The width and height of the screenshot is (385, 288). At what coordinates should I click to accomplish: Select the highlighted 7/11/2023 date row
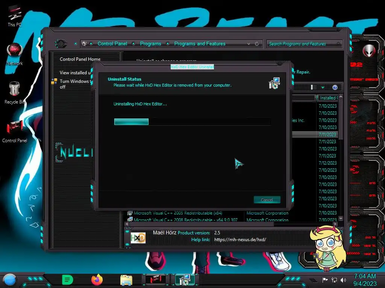tap(327, 135)
